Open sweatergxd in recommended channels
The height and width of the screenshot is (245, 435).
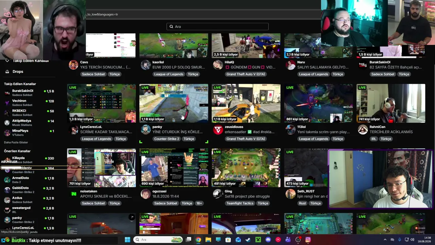pos(29,210)
